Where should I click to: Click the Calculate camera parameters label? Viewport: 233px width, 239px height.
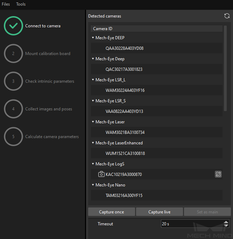coord(52,137)
